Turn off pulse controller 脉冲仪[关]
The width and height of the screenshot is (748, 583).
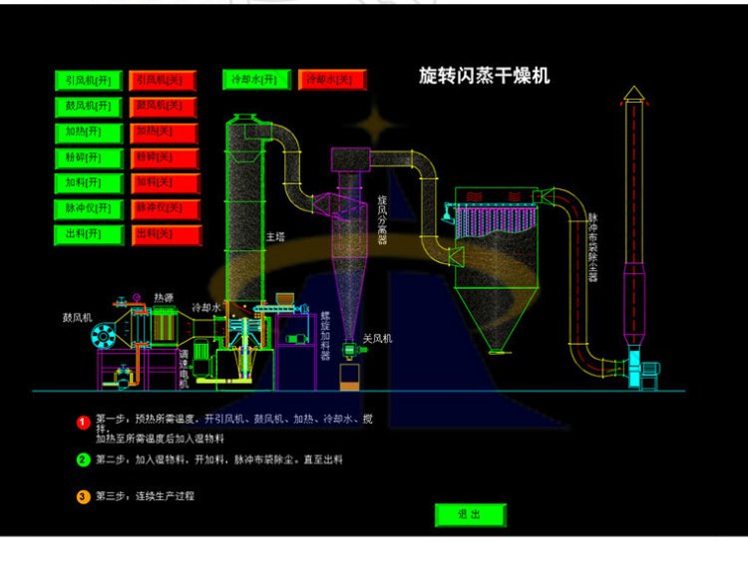pos(164,209)
